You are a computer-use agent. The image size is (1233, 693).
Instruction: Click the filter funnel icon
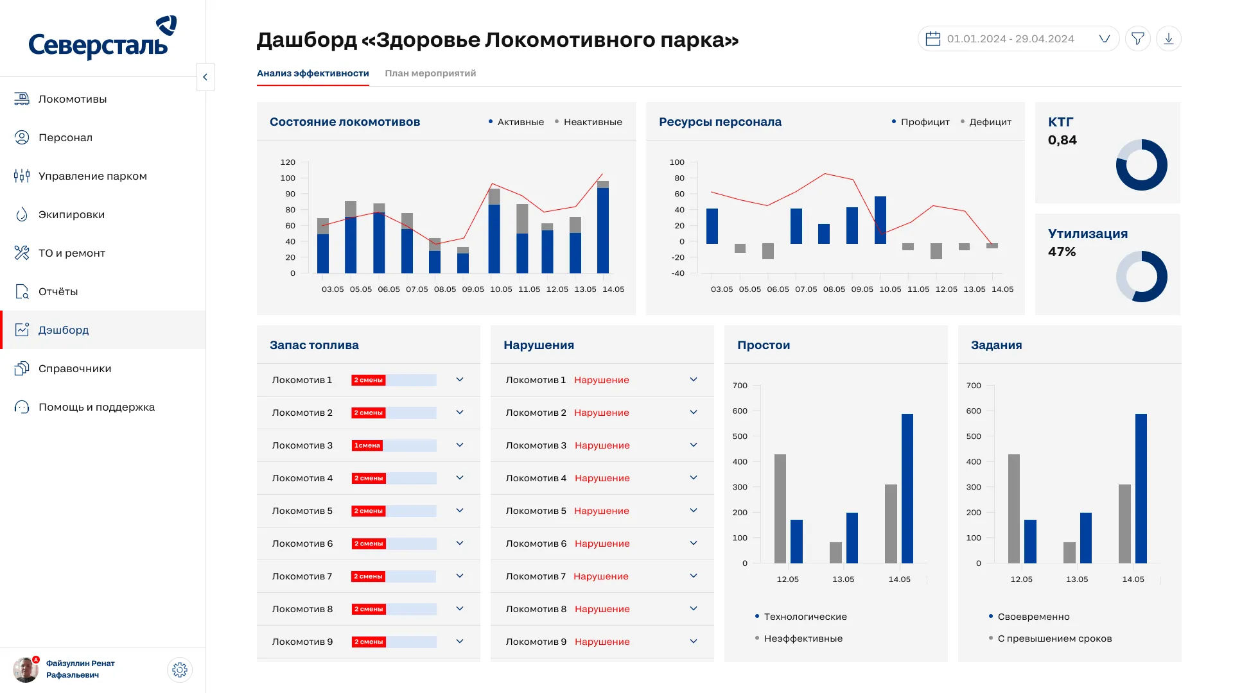point(1138,38)
